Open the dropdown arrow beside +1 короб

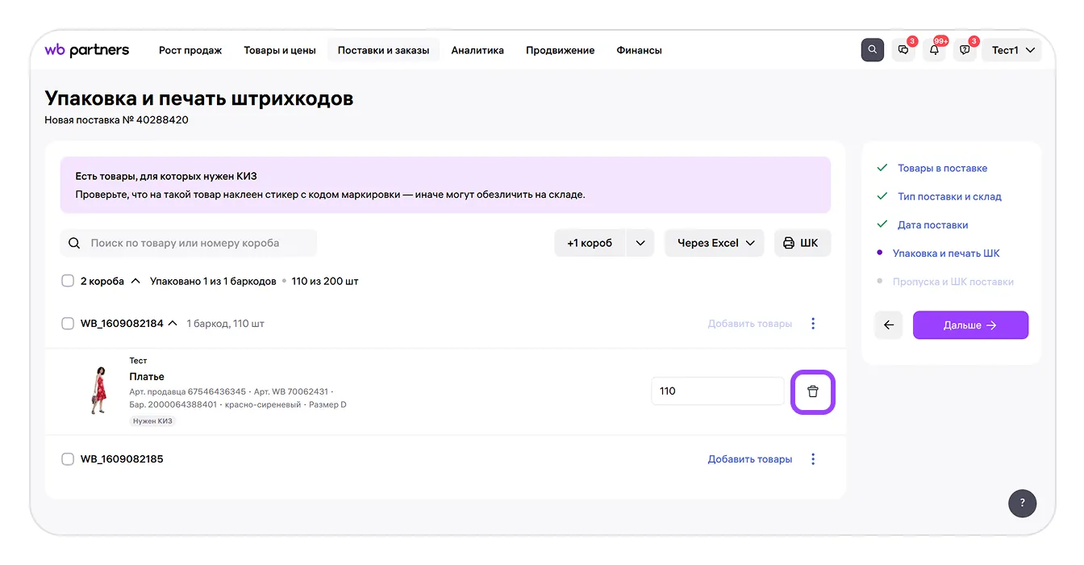point(640,243)
